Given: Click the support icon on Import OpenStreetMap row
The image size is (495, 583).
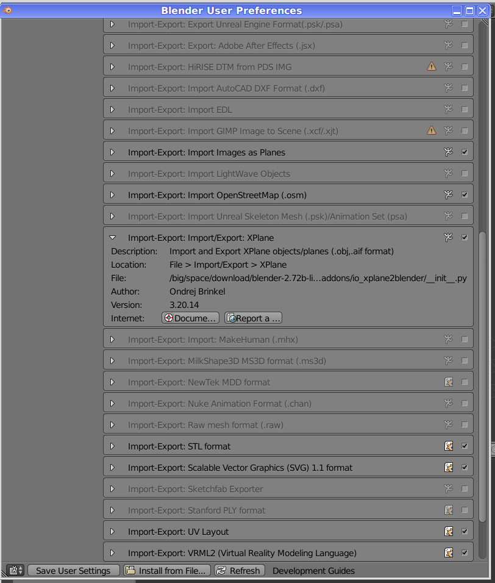Looking at the screenshot, I should [449, 195].
